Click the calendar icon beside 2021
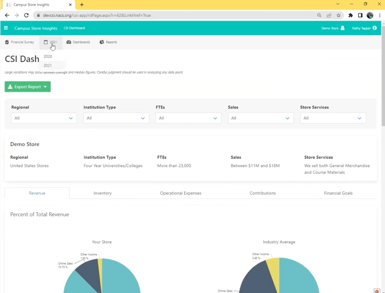This screenshot has height=293, width=385. pyautogui.click(x=45, y=42)
